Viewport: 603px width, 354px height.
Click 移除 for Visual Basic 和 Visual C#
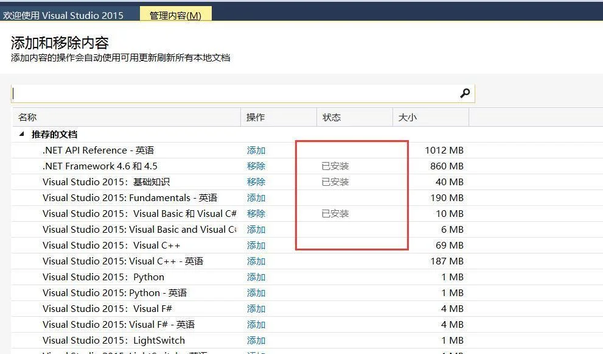256,213
